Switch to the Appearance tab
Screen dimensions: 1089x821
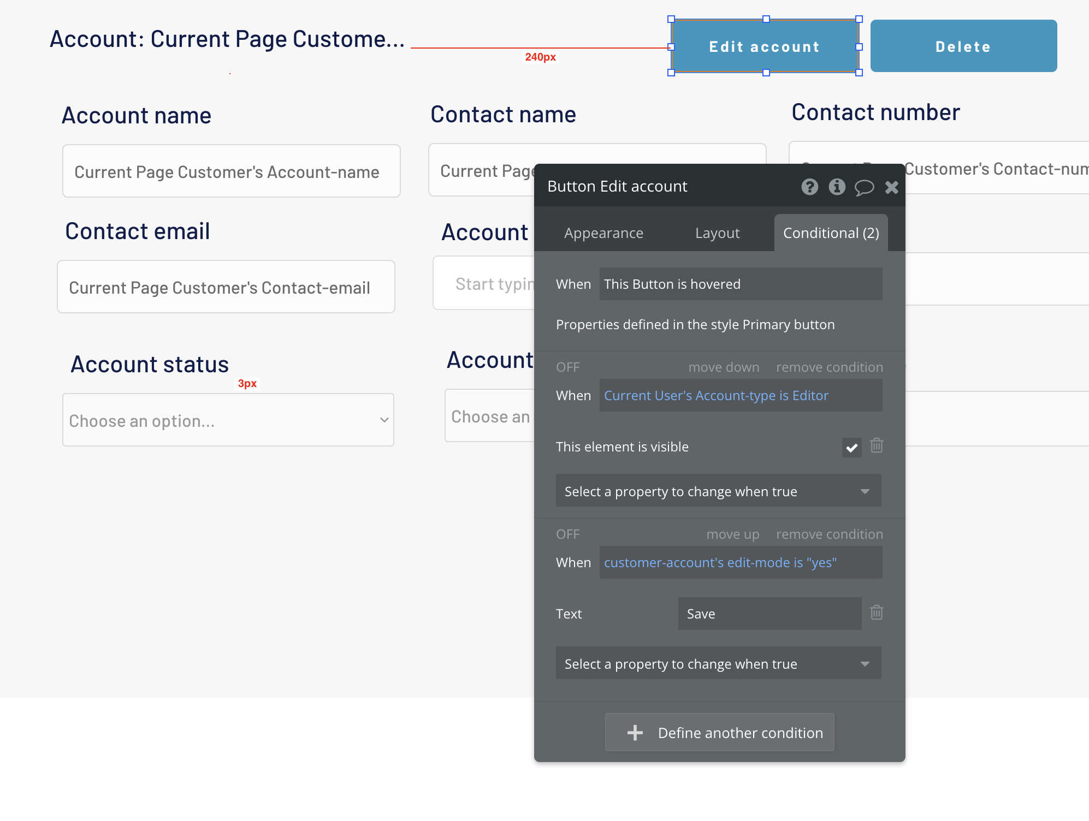(603, 233)
